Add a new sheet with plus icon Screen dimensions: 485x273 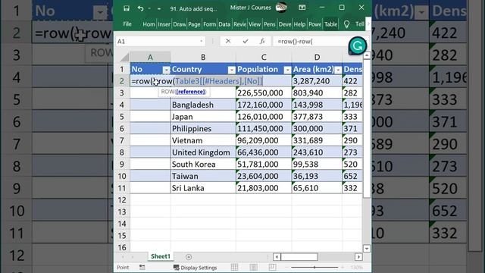(189, 256)
